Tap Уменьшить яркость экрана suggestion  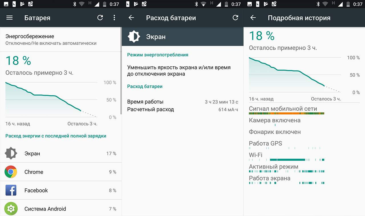(179, 71)
